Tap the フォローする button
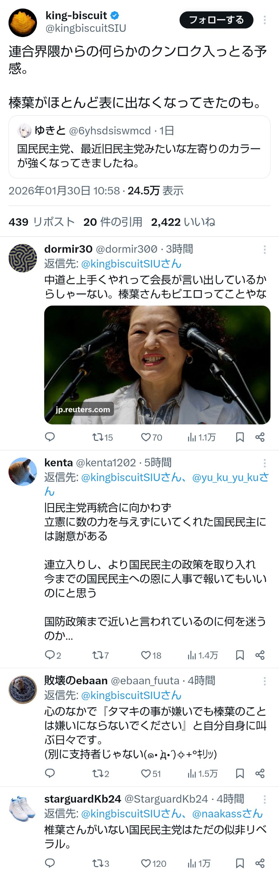Image resolution: width=279 pixels, height=871 pixels. tap(216, 20)
